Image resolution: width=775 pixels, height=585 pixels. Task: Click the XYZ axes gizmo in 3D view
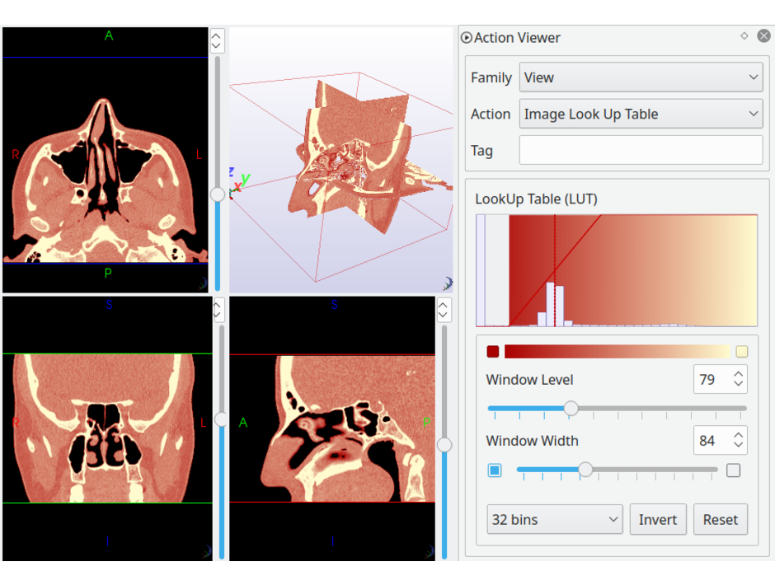[238, 182]
